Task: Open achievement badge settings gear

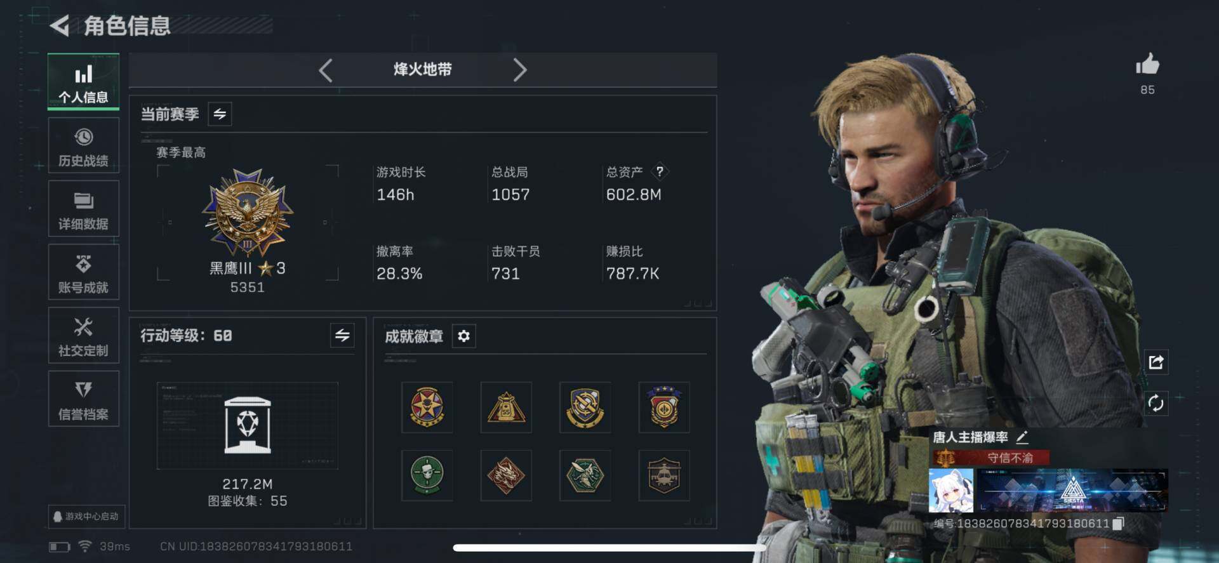Action: (x=464, y=336)
